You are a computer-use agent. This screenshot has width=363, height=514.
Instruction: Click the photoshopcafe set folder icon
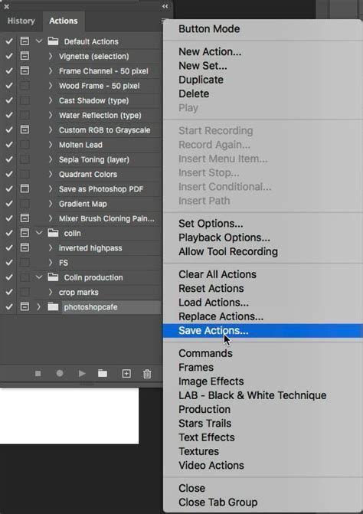(53, 307)
